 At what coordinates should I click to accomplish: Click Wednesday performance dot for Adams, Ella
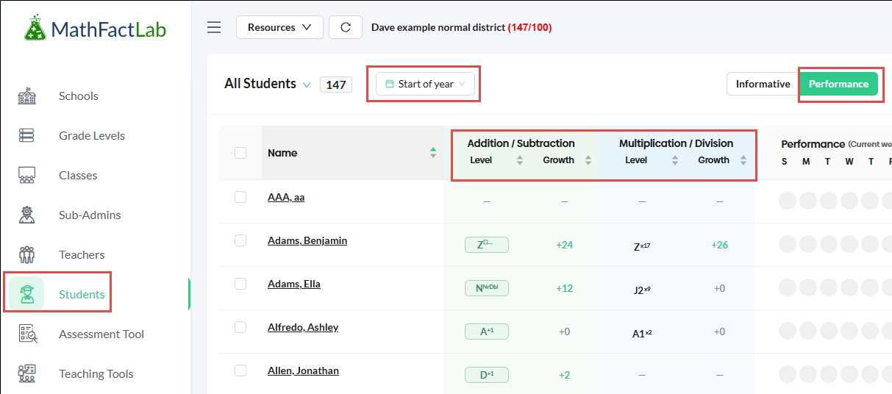tap(849, 287)
